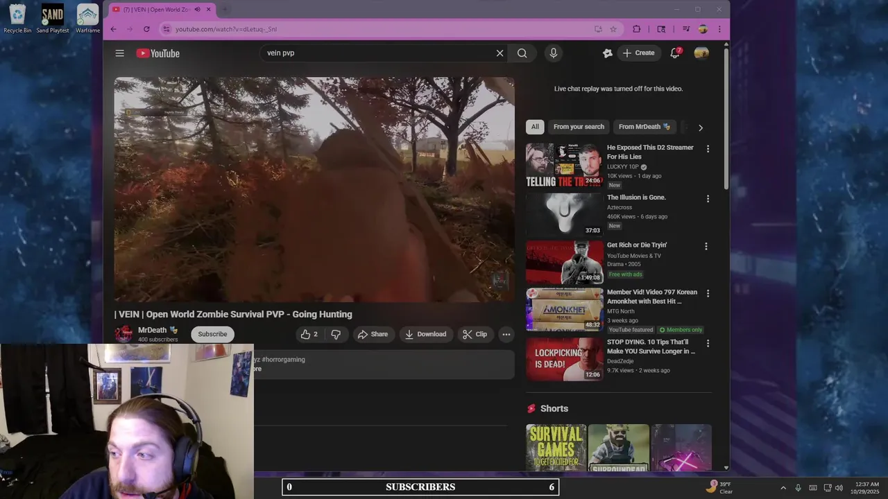This screenshot has width=888, height=499.
Task: Click the video player to pause
Action: pos(314,189)
